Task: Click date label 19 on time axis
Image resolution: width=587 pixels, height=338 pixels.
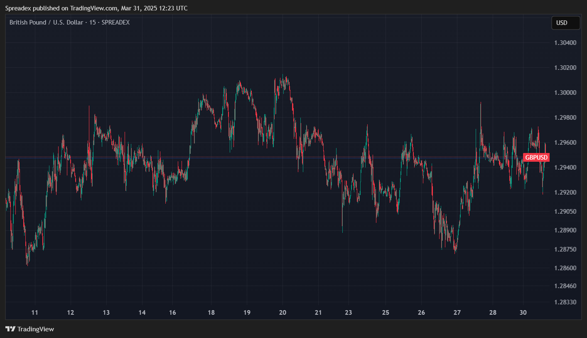Action: [x=247, y=313]
